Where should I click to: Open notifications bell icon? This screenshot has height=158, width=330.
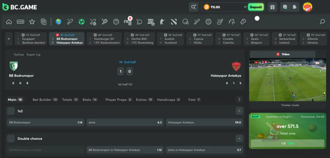295,7
